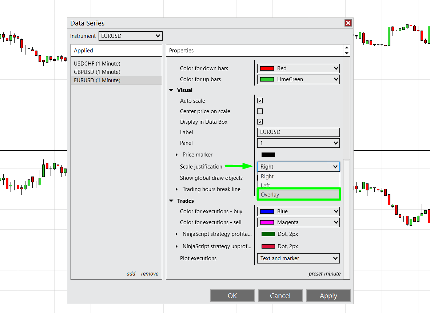Collapse the Visual section

(x=171, y=90)
